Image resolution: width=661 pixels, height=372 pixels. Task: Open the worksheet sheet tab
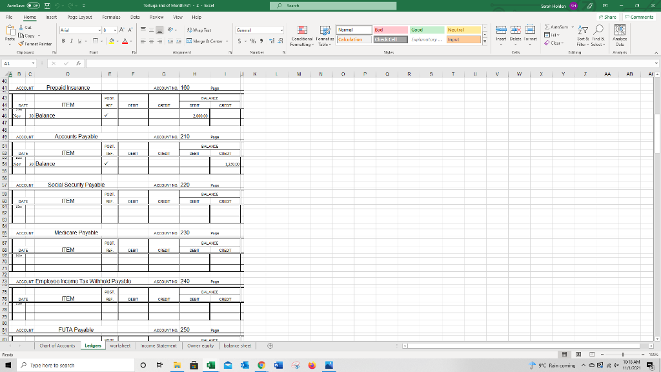[x=120, y=346]
